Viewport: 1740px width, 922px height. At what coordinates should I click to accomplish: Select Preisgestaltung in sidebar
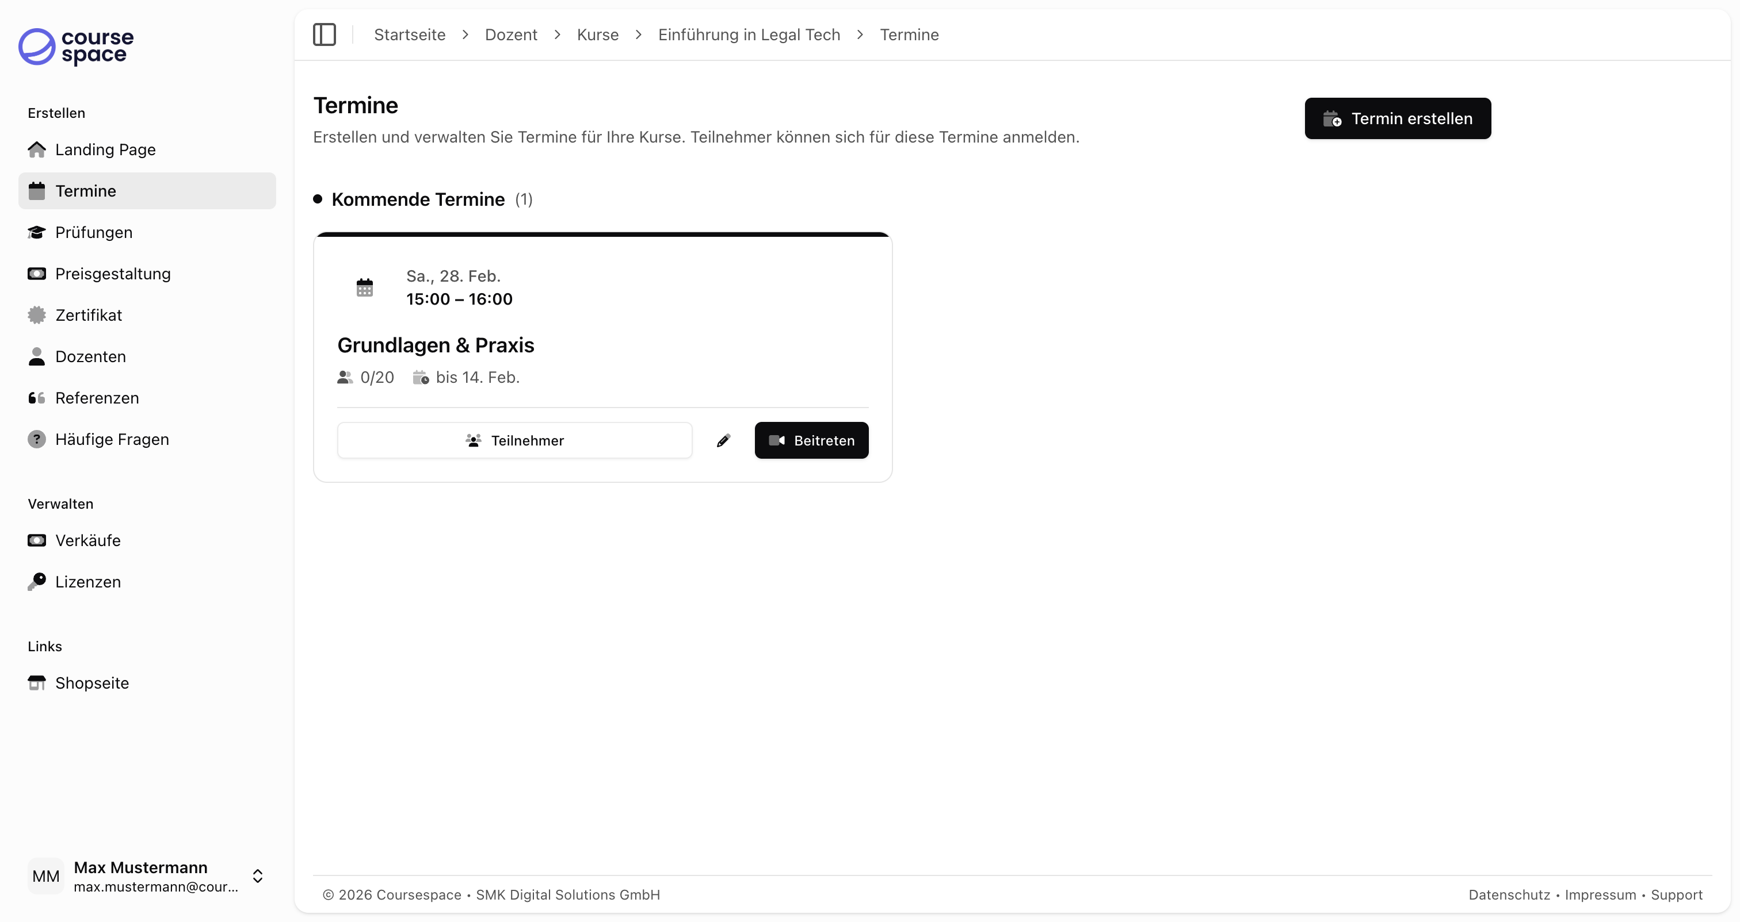pos(113,274)
